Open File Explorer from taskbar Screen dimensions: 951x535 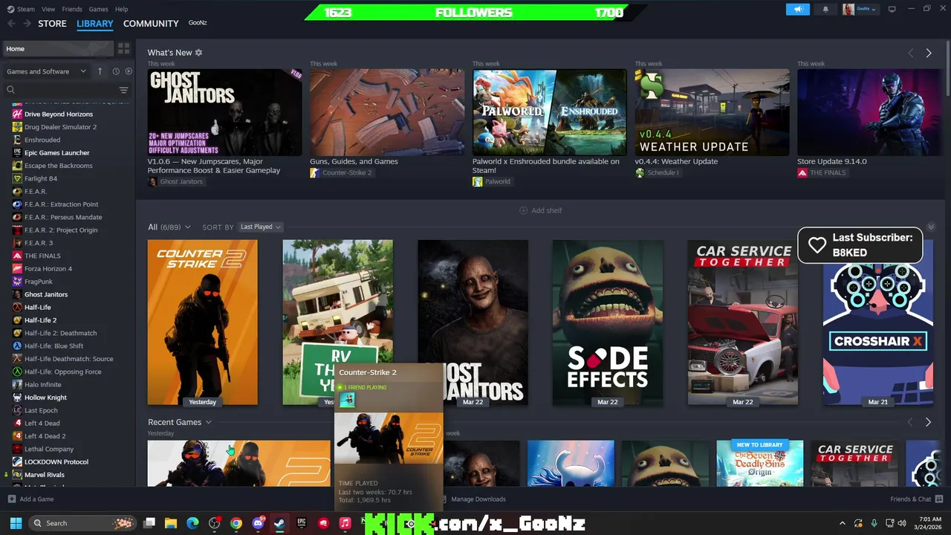click(170, 523)
